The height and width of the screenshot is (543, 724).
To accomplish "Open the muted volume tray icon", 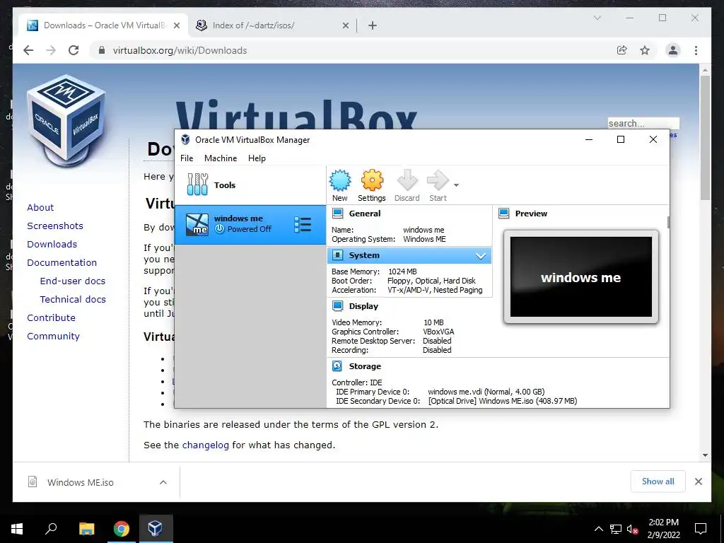I will click(x=633, y=529).
